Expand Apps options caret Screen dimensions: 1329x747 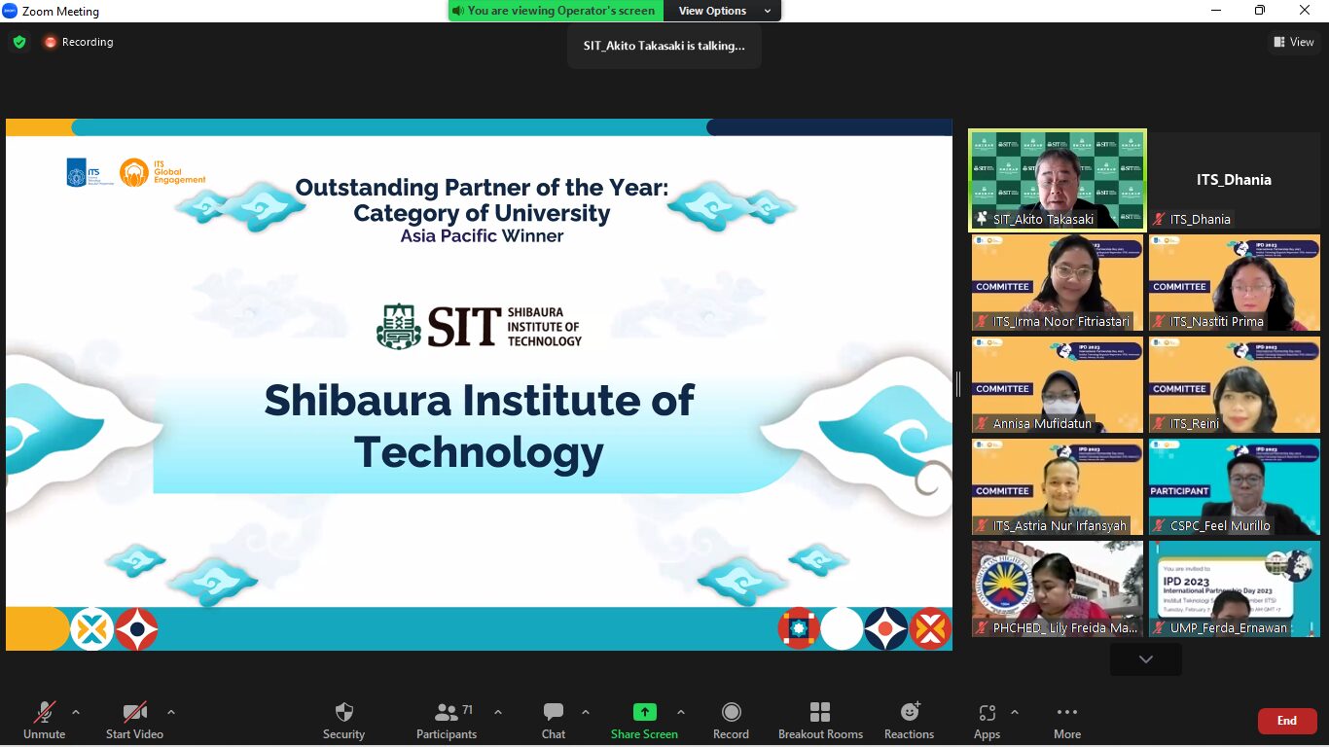(x=1015, y=712)
